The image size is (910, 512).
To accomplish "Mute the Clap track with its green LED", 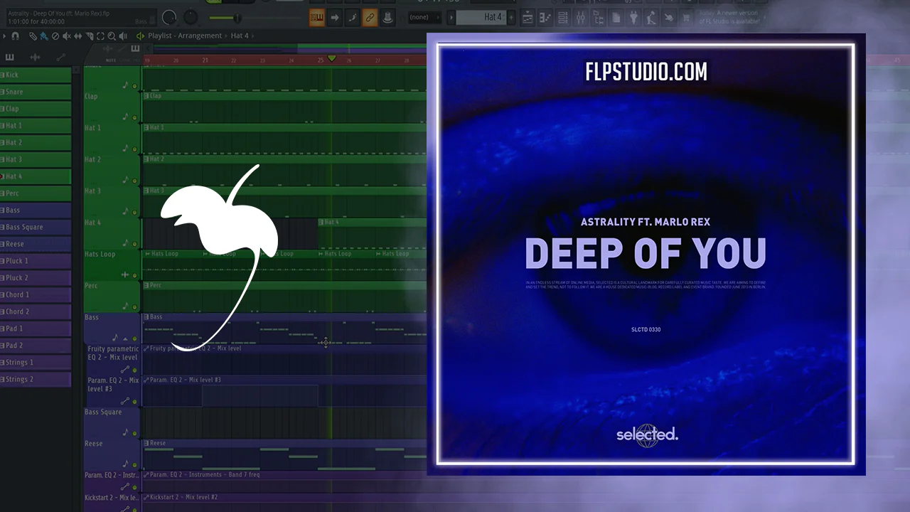I will (x=134, y=117).
